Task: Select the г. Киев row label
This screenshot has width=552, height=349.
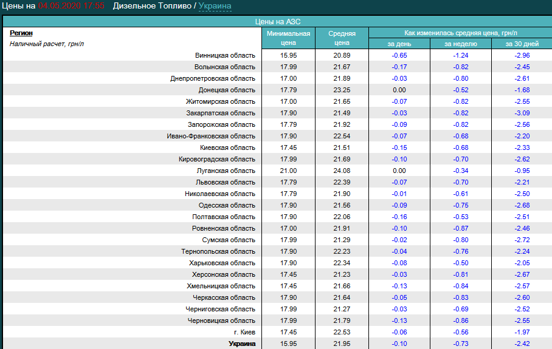Action: [244, 332]
